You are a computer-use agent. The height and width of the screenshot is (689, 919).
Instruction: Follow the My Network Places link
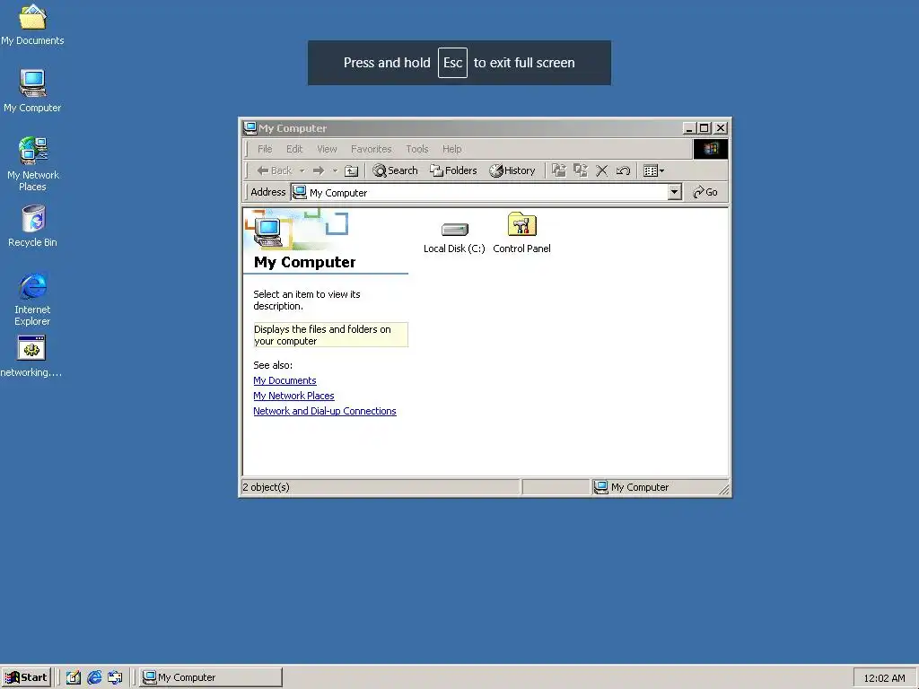pyautogui.click(x=293, y=396)
